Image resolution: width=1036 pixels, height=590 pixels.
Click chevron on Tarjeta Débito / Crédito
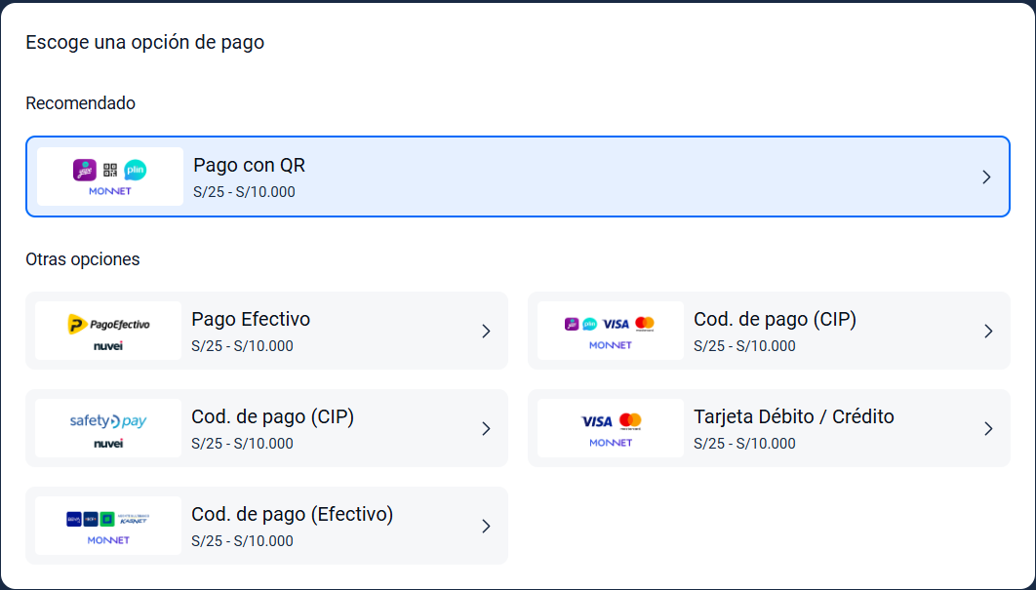tap(988, 428)
